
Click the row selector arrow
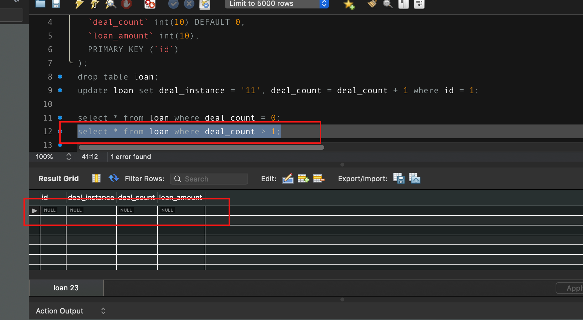coord(35,211)
